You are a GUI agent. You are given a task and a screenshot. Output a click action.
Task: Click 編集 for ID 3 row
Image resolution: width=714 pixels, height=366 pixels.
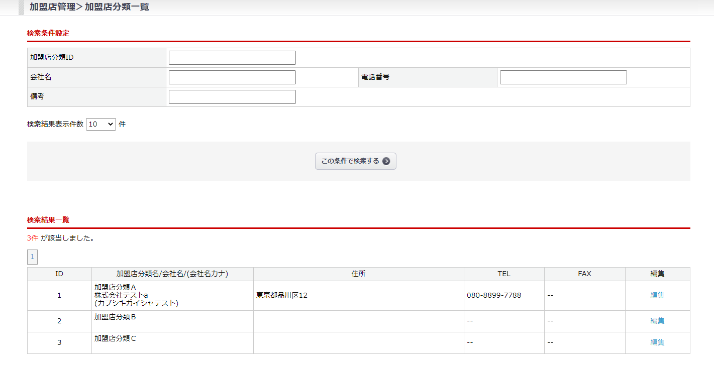pyautogui.click(x=657, y=342)
